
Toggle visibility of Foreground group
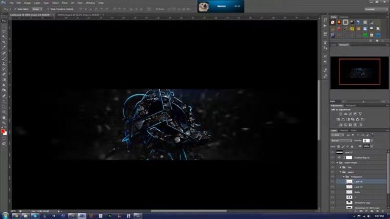pyautogui.click(x=333, y=177)
